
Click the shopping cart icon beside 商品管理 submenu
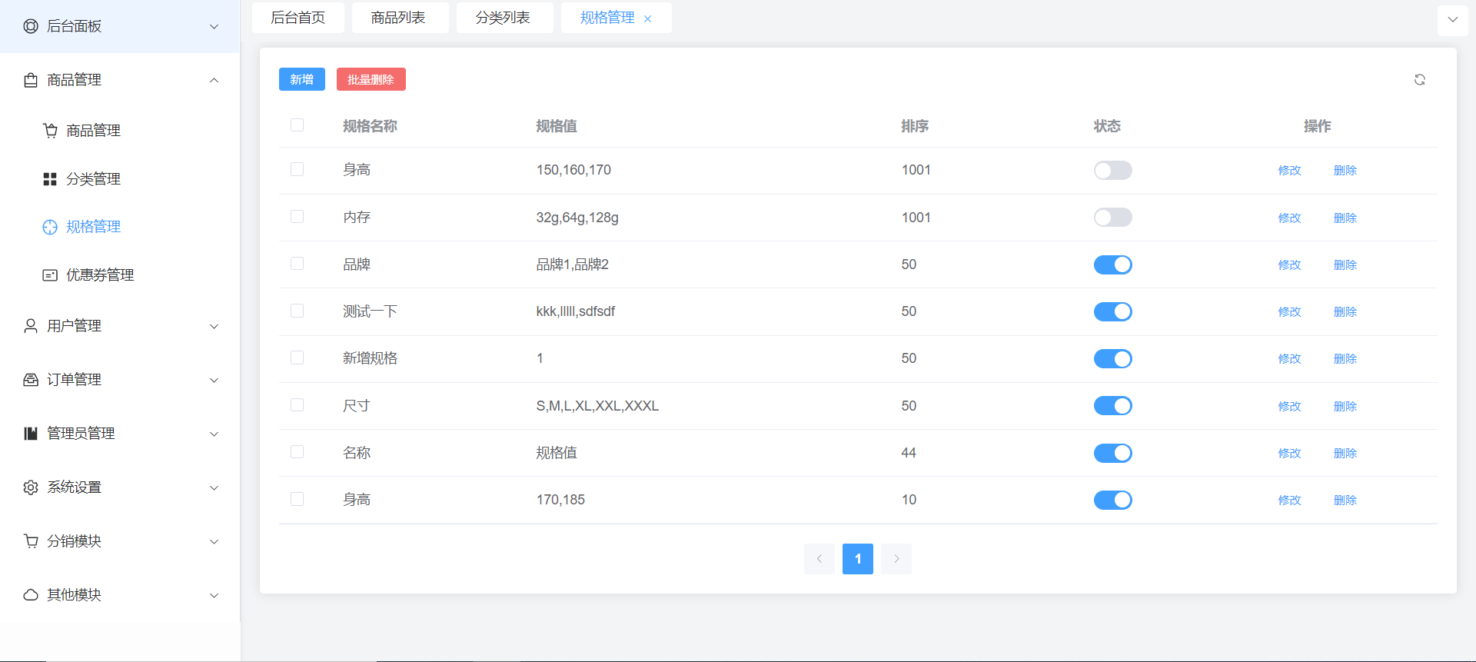(50, 131)
